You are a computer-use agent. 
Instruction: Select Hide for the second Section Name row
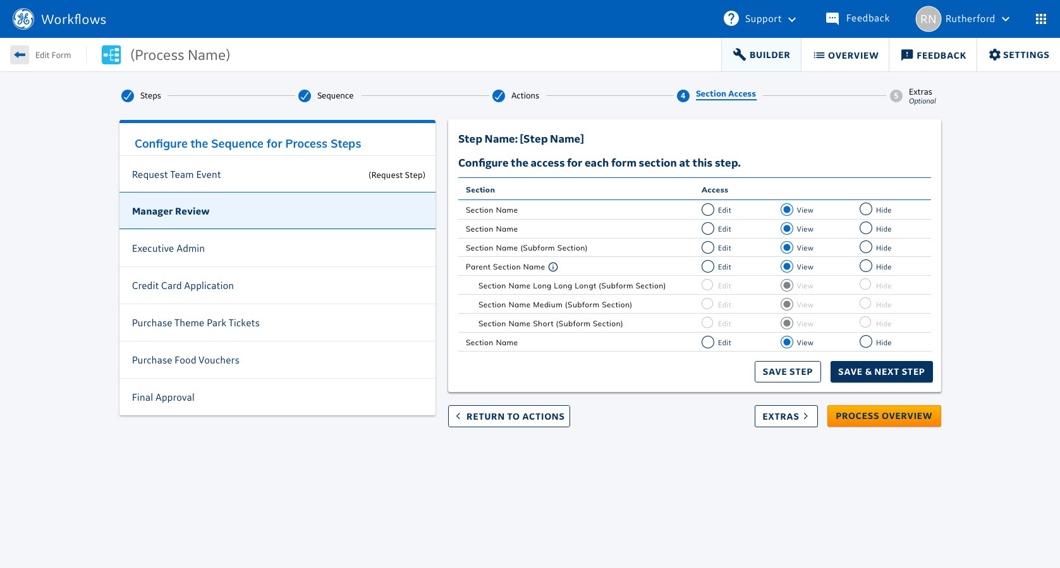click(x=866, y=228)
